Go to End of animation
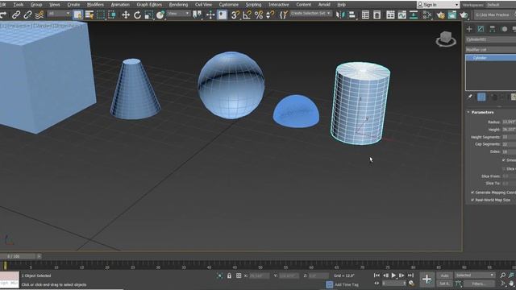 pos(410,275)
